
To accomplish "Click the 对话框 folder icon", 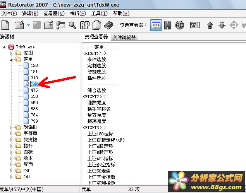I will (18, 127).
